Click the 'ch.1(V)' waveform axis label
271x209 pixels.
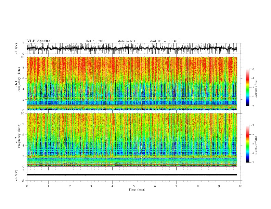pyautogui.click(x=16, y=48)
